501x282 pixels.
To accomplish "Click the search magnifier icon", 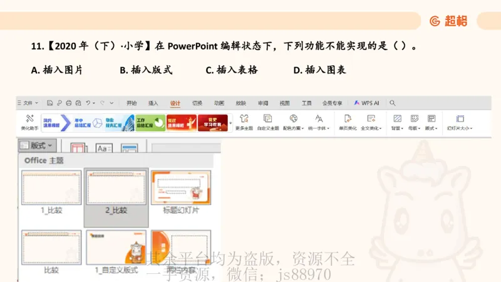I will [393, 103].
